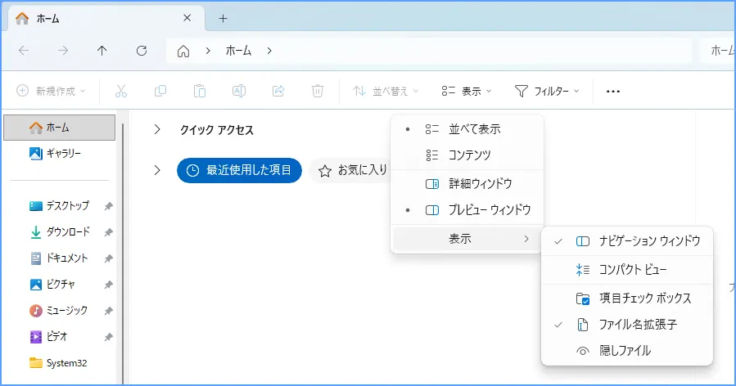The width and height of the screenshot is (736, 386).
Task: Select 並べて表示 layout
Action: (467, 129)
